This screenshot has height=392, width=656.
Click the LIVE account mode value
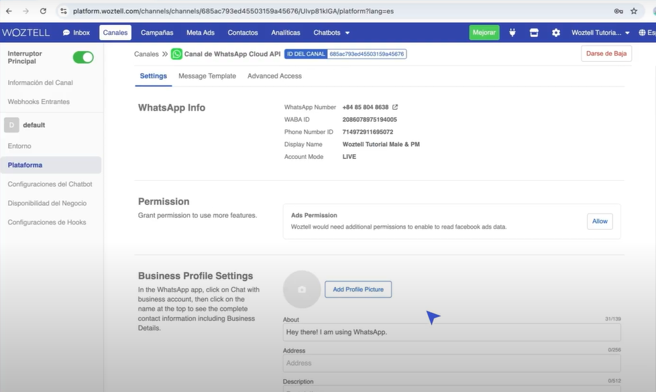pos(349,157)
